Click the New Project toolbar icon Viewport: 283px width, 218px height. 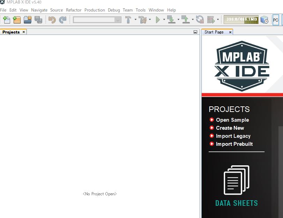click(x=17, y=20)
